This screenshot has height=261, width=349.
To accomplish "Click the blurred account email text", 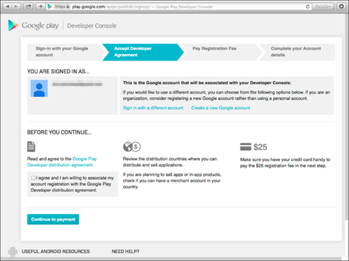I will 77,84.
